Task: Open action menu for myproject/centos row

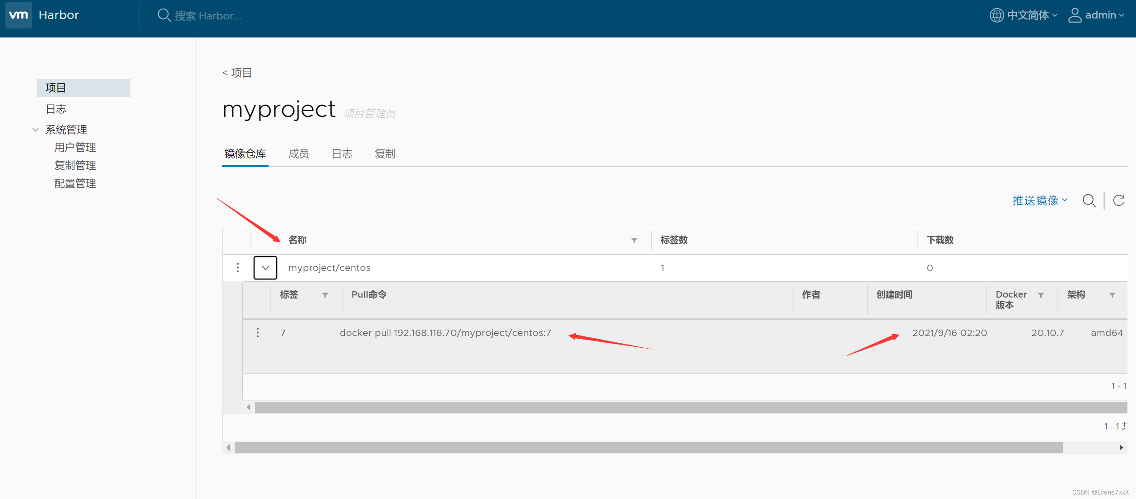Action: tap(238, 268)
